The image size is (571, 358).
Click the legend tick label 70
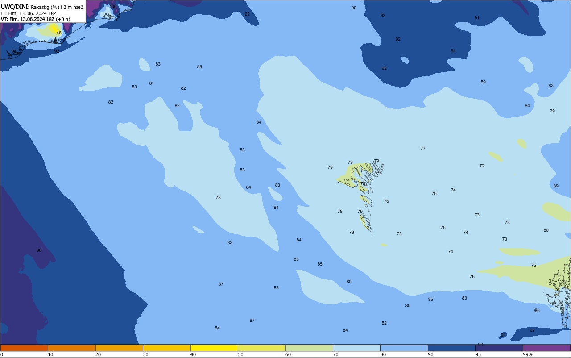[336, 354]
